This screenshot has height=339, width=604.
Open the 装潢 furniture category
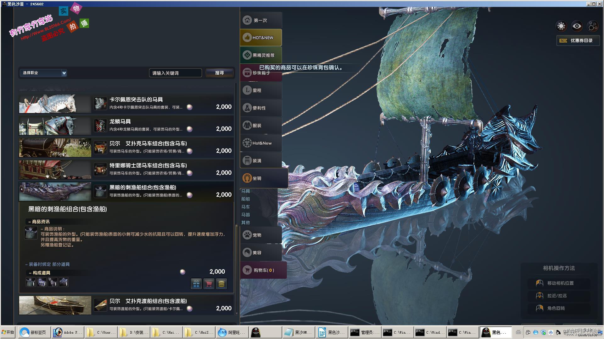coord(261,161)
